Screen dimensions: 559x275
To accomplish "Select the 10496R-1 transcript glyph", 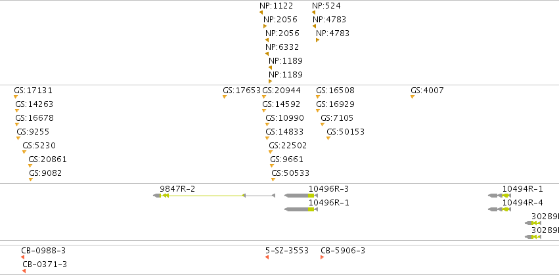I will [302, 209].
